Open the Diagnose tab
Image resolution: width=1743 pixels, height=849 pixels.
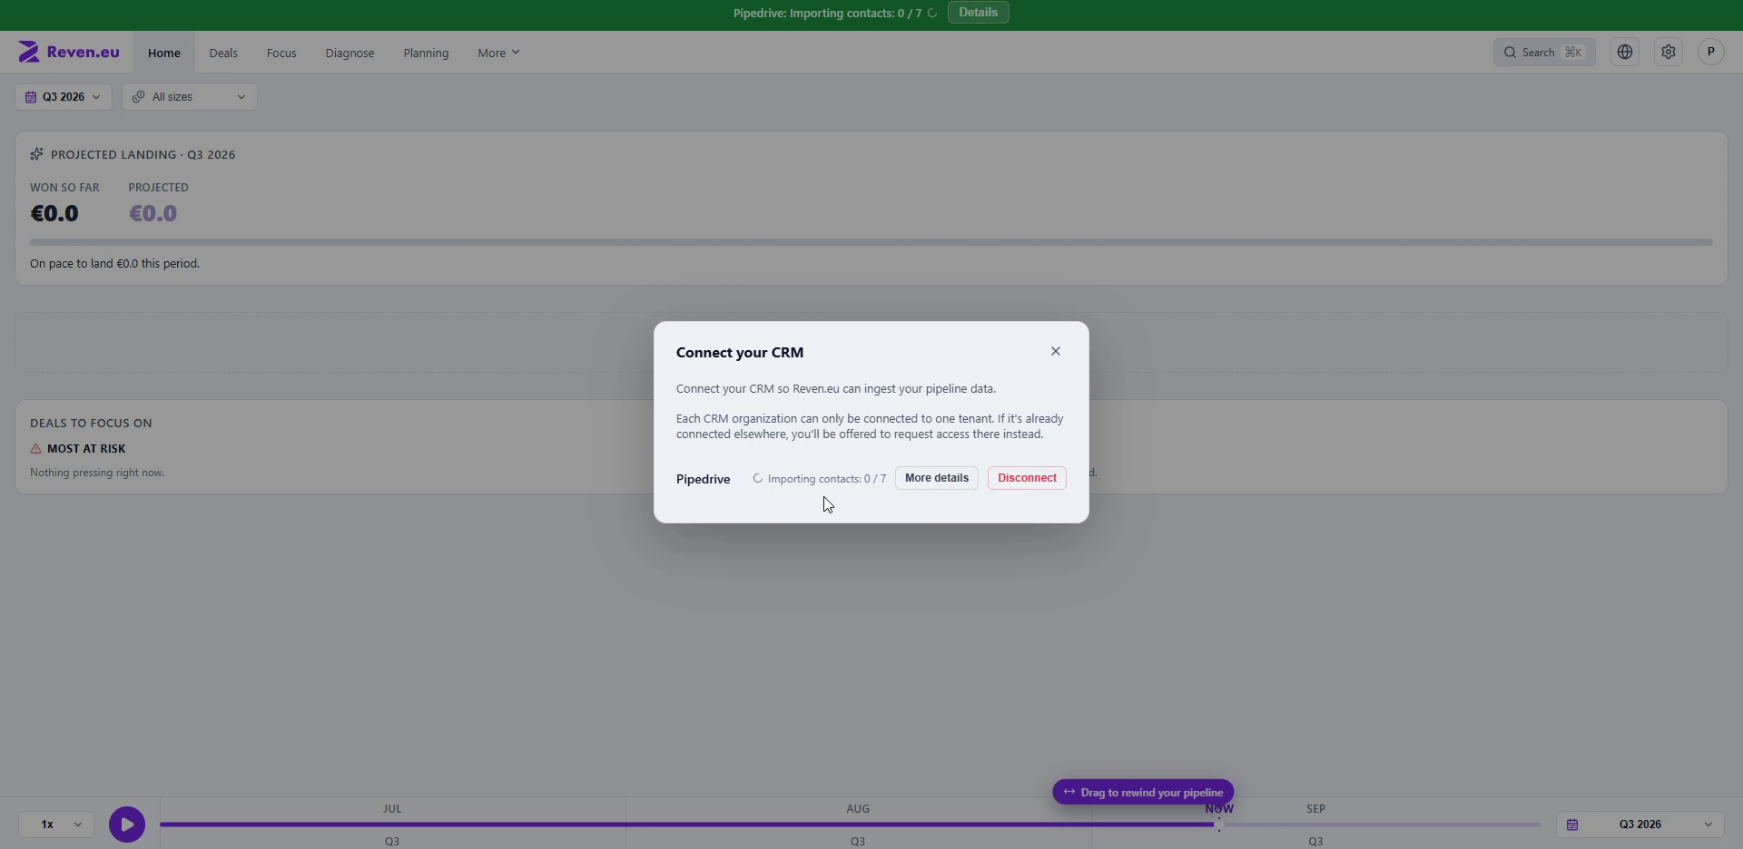point(350,53)
